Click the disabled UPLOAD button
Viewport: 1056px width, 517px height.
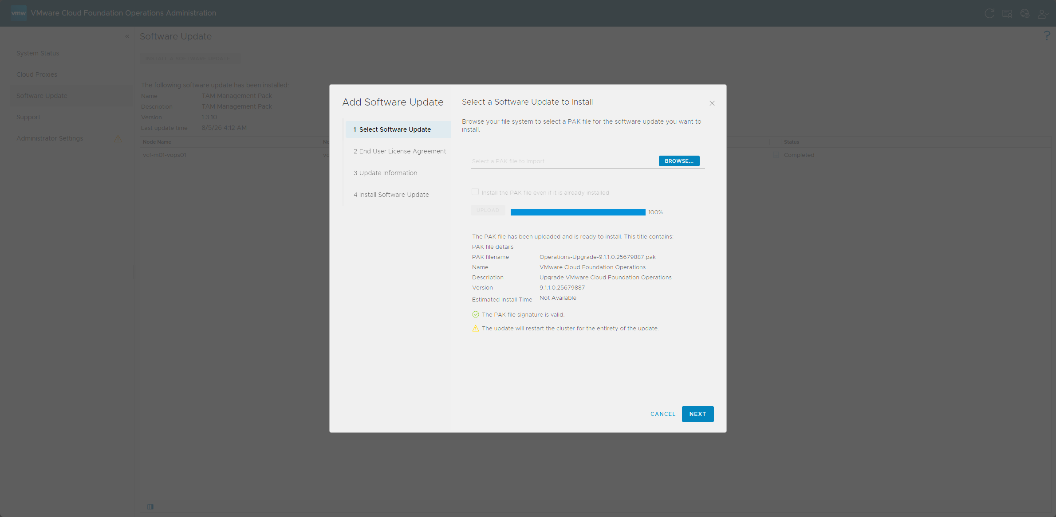click(488, 211)
